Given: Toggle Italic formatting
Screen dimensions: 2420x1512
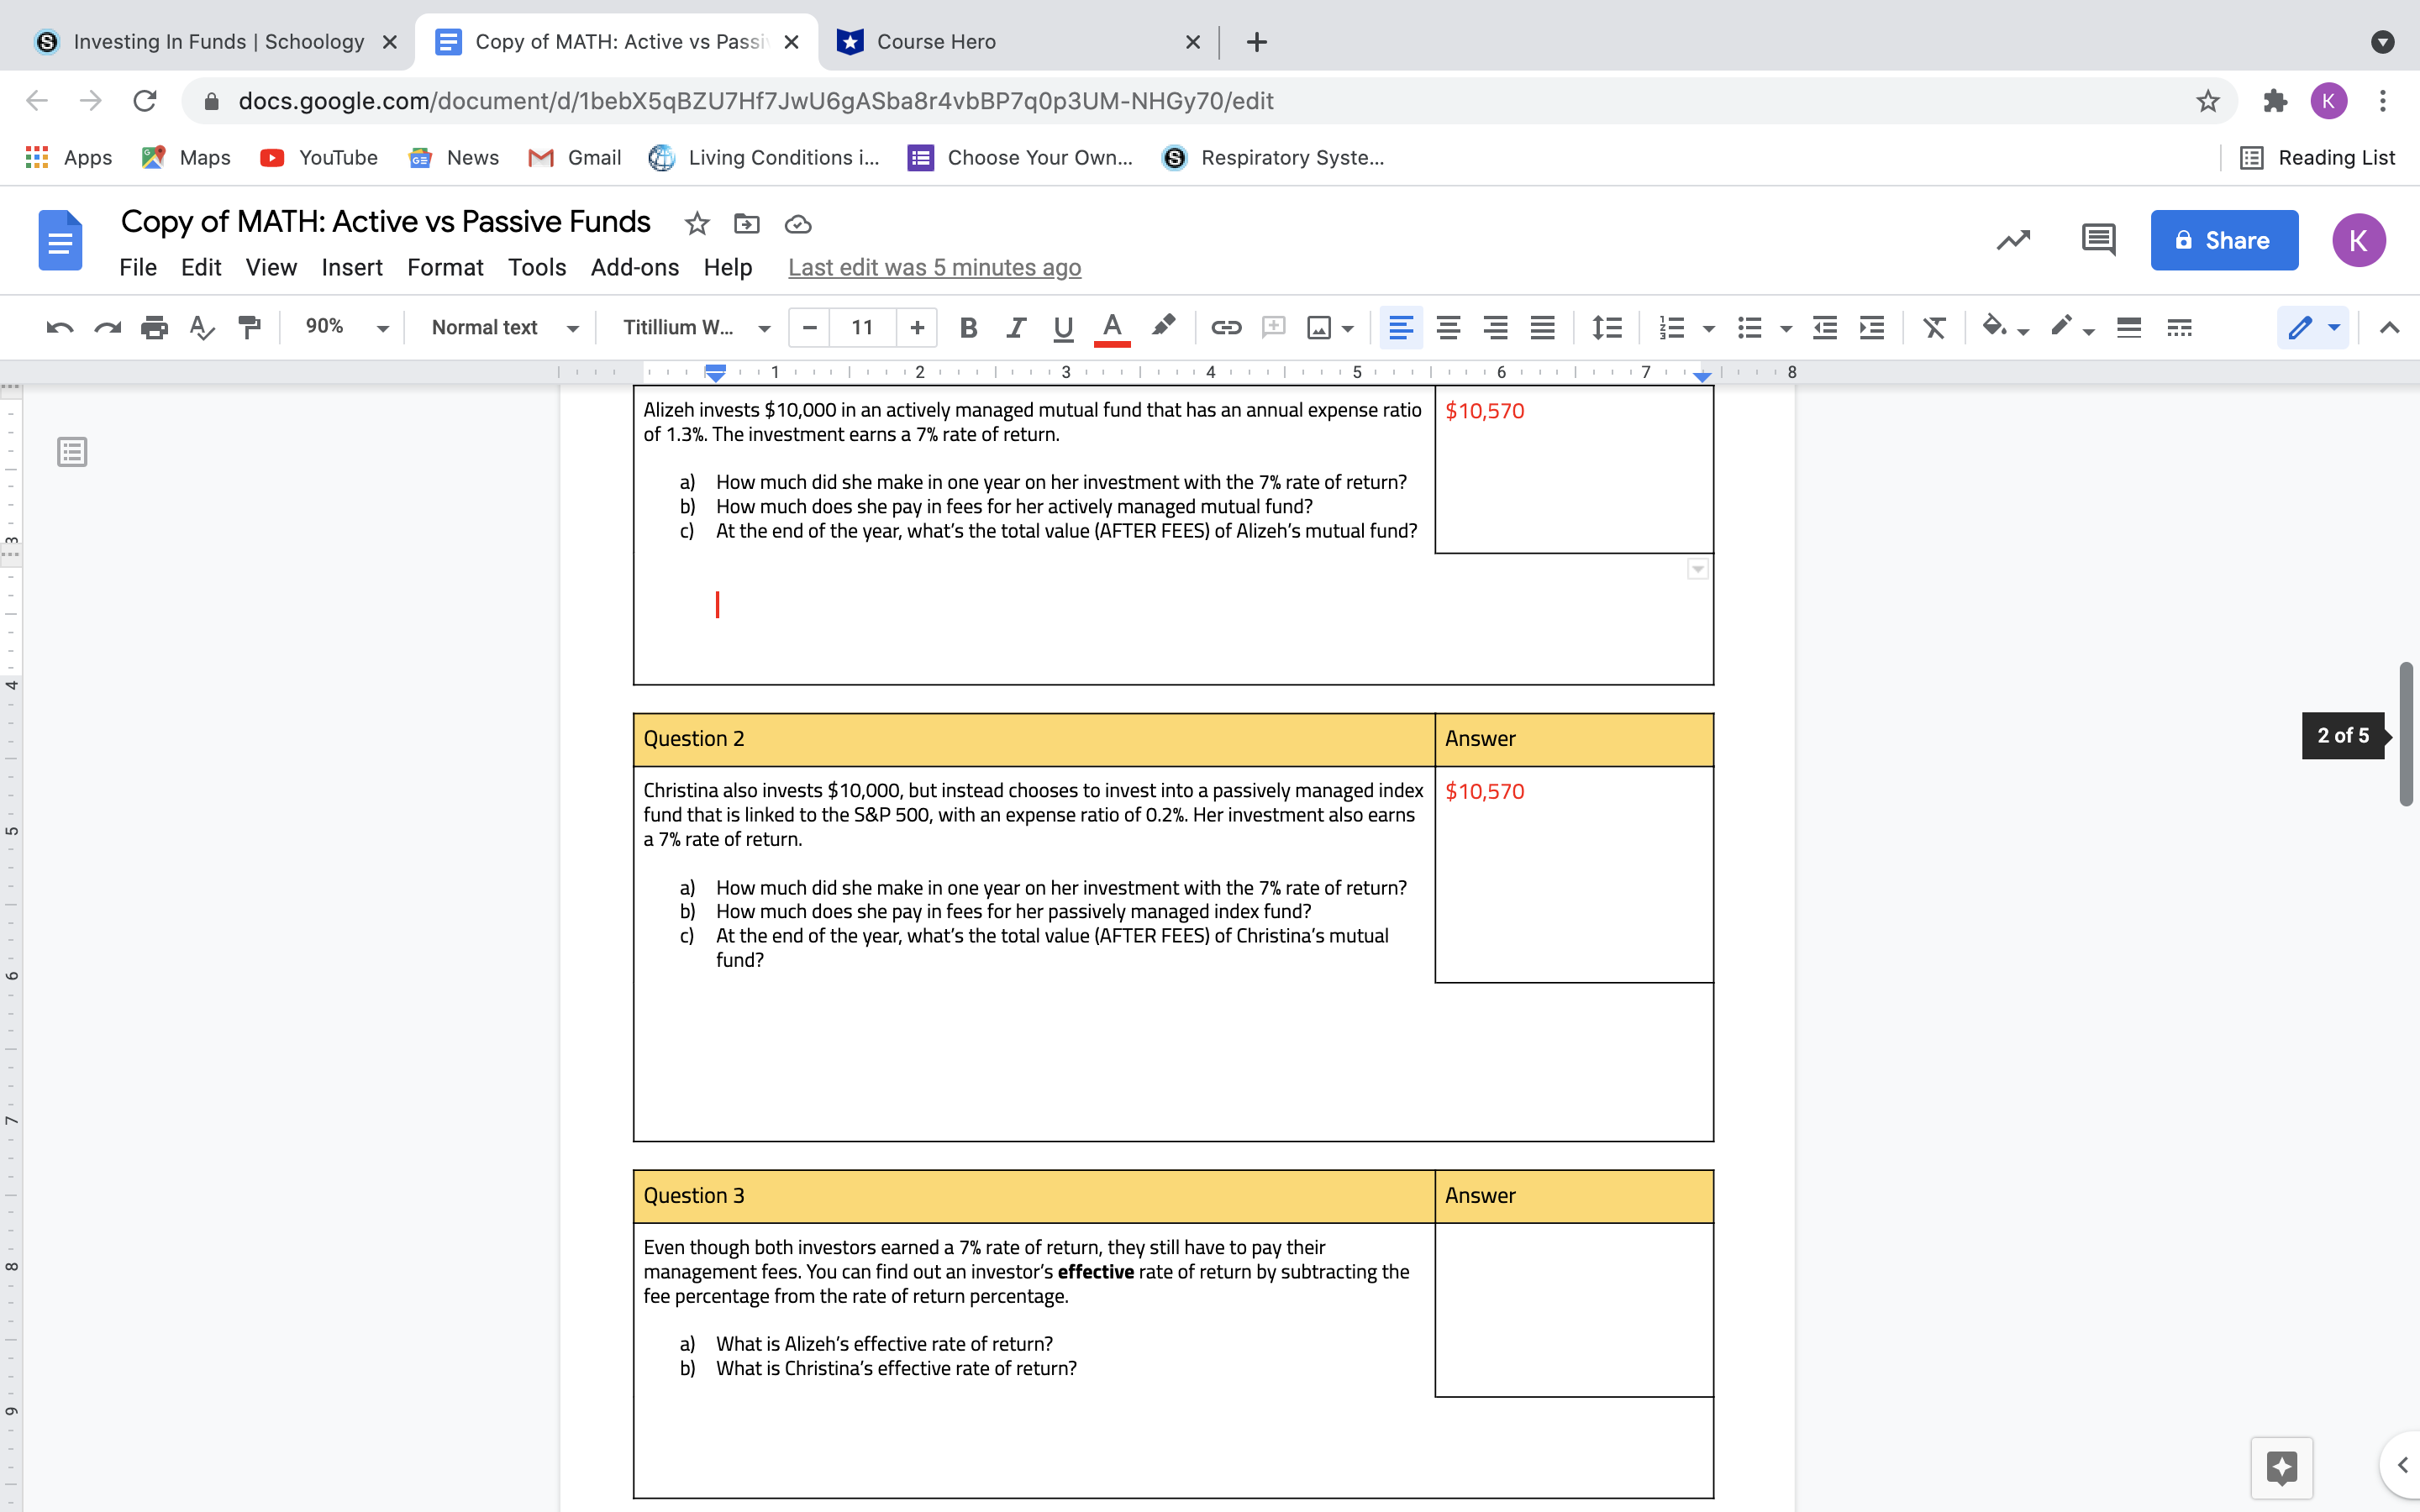Looking at the screenshot, I should pos(1015,327).
